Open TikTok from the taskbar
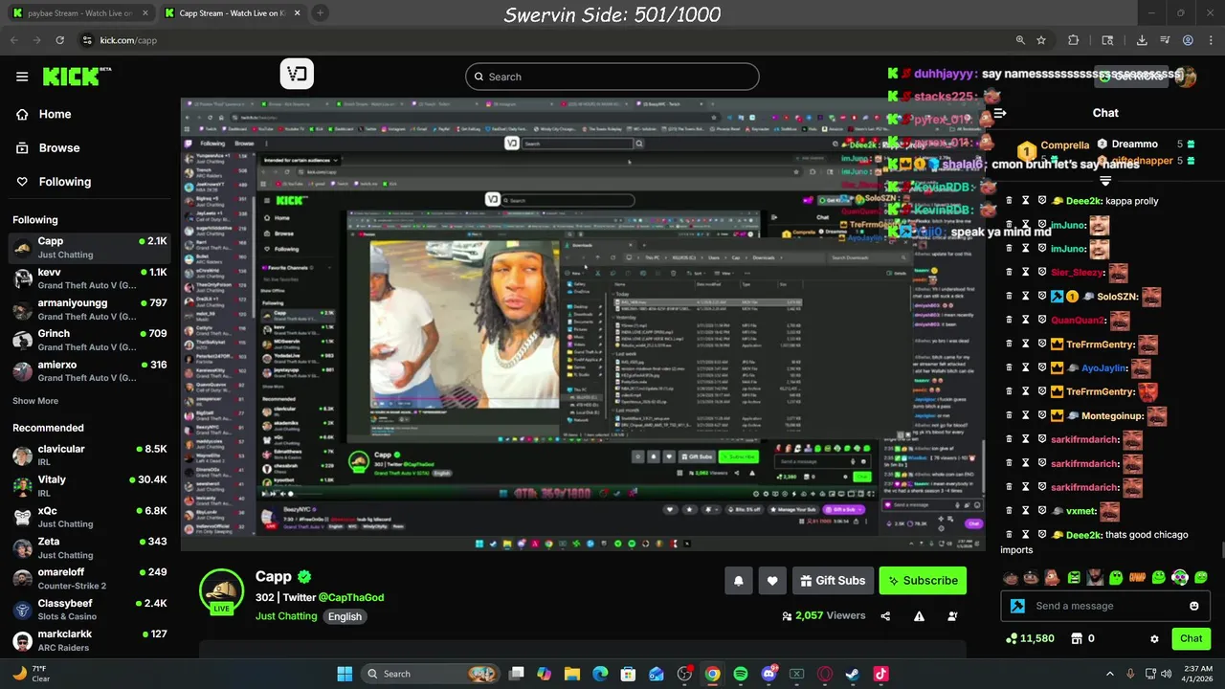Viewport: 1225px width, 689px height. [880, 674]
